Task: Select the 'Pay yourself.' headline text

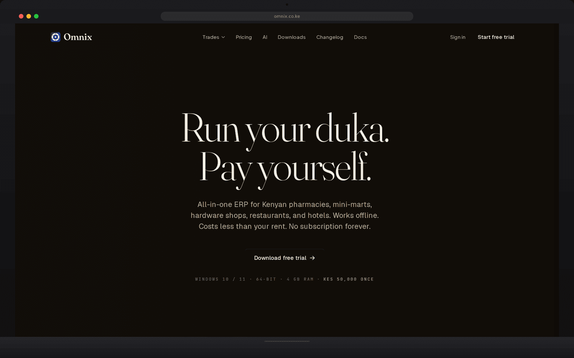Action: click(285, 170)
